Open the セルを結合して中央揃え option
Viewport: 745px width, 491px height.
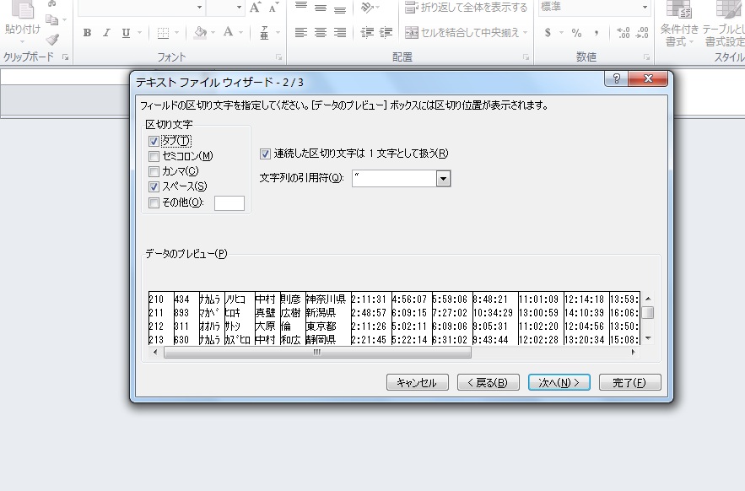coord(466,33)
